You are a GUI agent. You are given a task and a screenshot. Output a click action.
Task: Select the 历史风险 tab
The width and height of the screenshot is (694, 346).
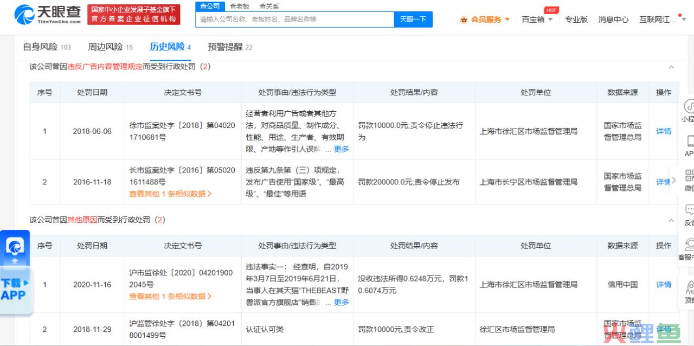pyautogui.click(x=170, y=47)
